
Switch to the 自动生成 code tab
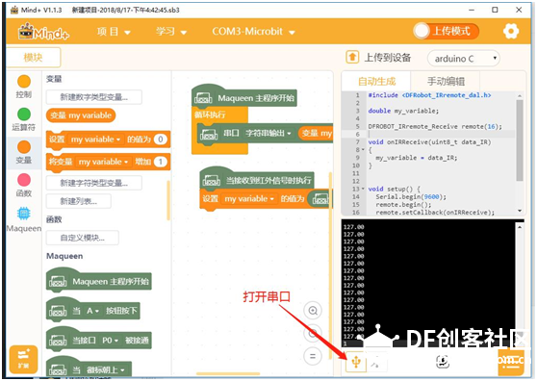coord(376,82)
